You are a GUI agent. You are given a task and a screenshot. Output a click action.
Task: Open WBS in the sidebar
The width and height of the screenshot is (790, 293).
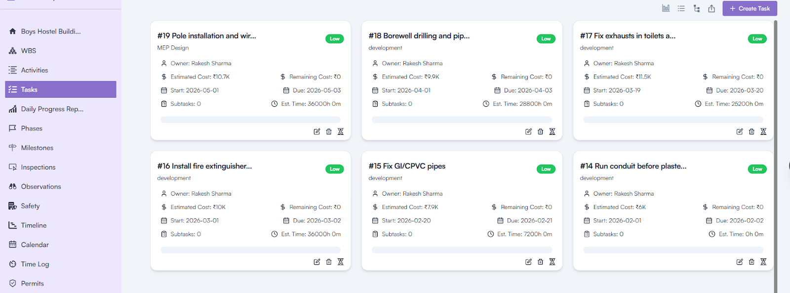28,51
